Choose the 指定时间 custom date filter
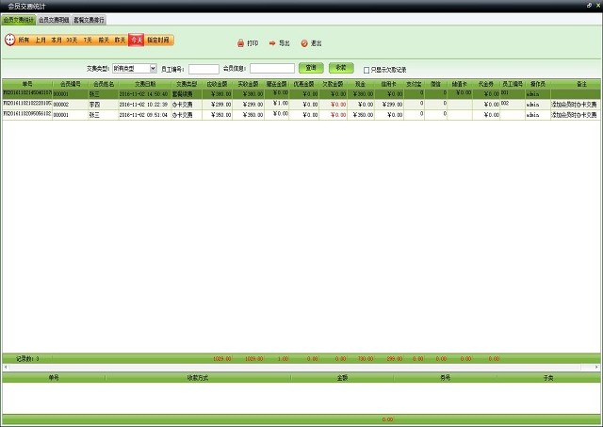This screenshot has height=427, width=603. point(158,41)
